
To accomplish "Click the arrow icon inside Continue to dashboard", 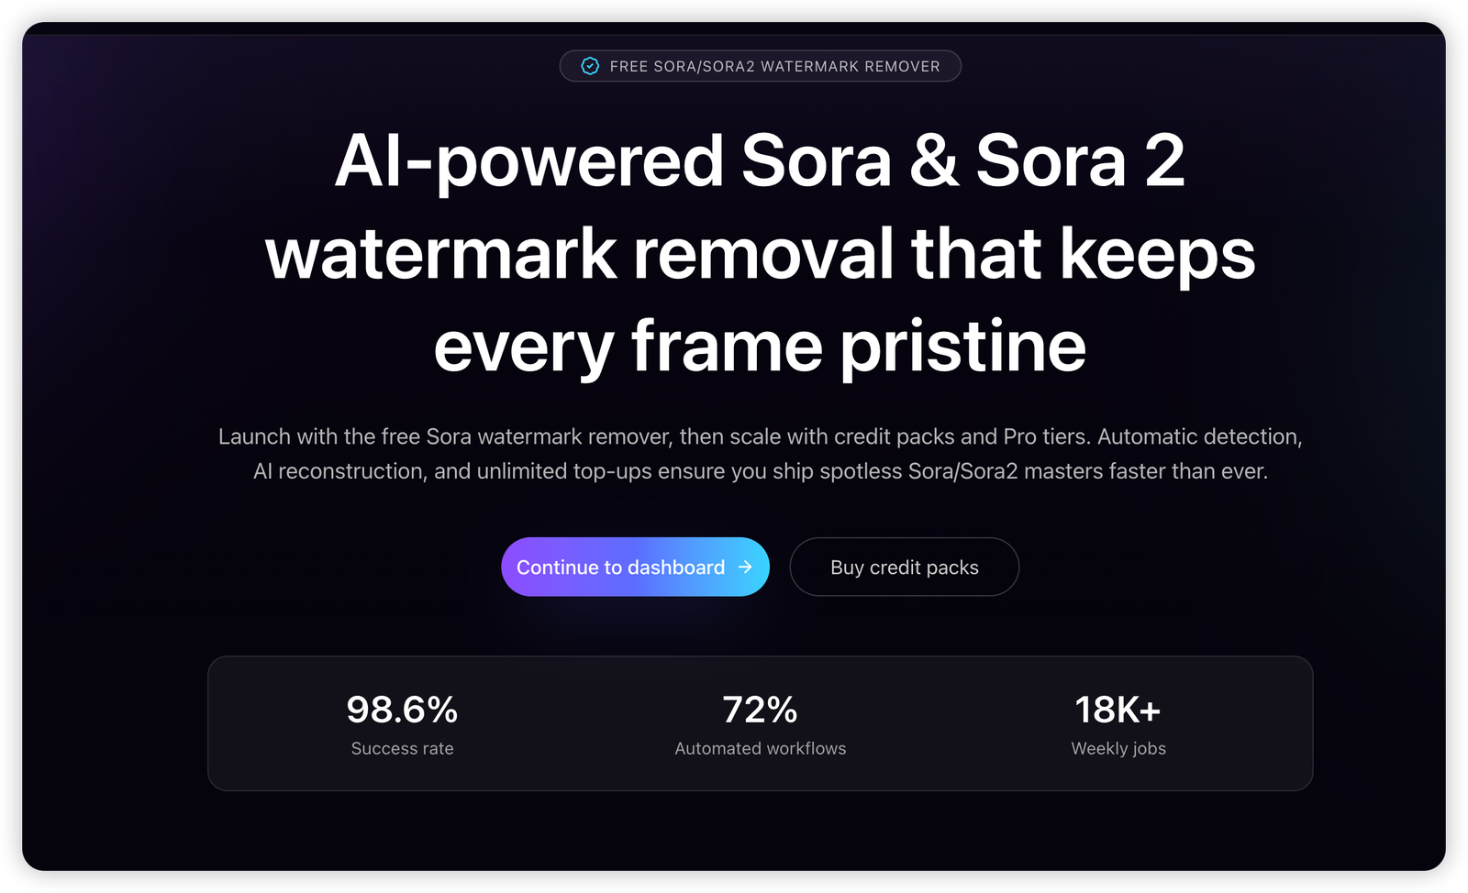I will click(x=745, y=567).
